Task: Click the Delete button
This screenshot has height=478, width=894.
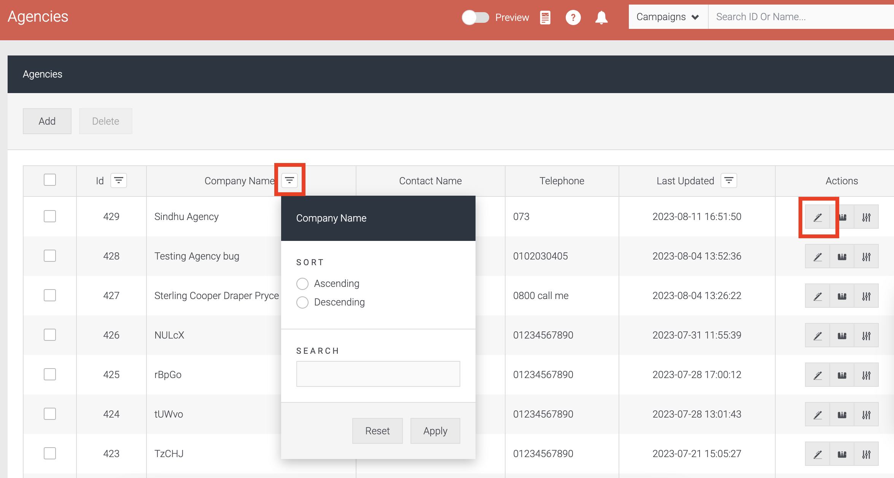Action: click(106, 121)
